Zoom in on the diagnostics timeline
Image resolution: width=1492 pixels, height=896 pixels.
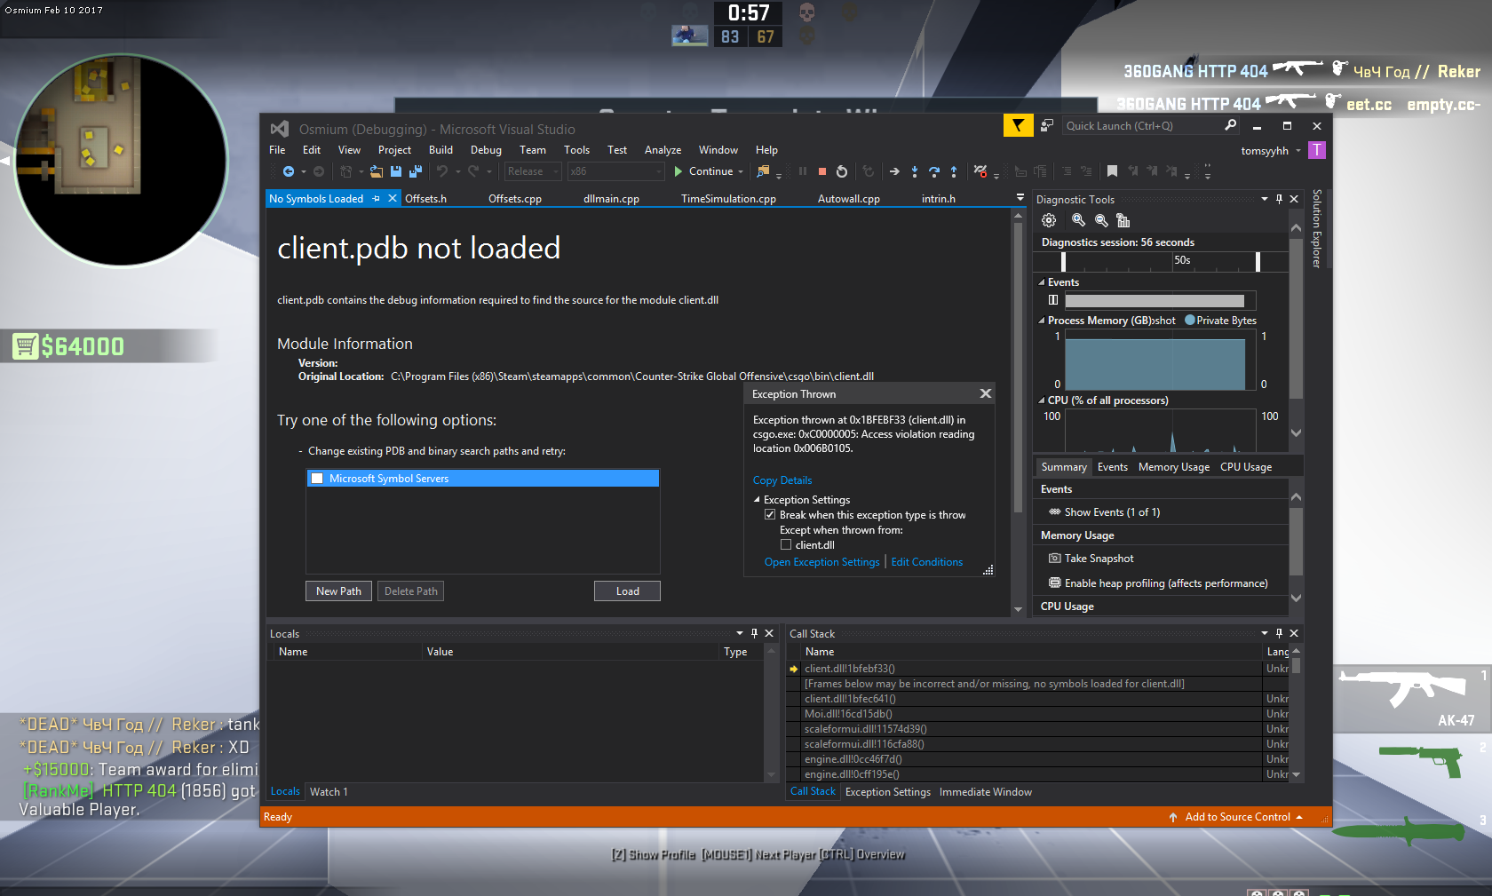1078,220
